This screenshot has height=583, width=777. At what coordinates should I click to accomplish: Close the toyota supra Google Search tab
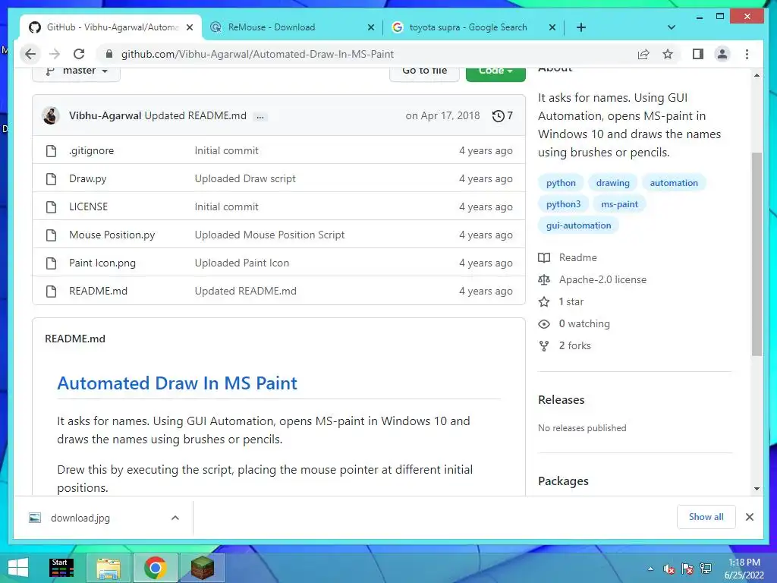click(552, 27)
